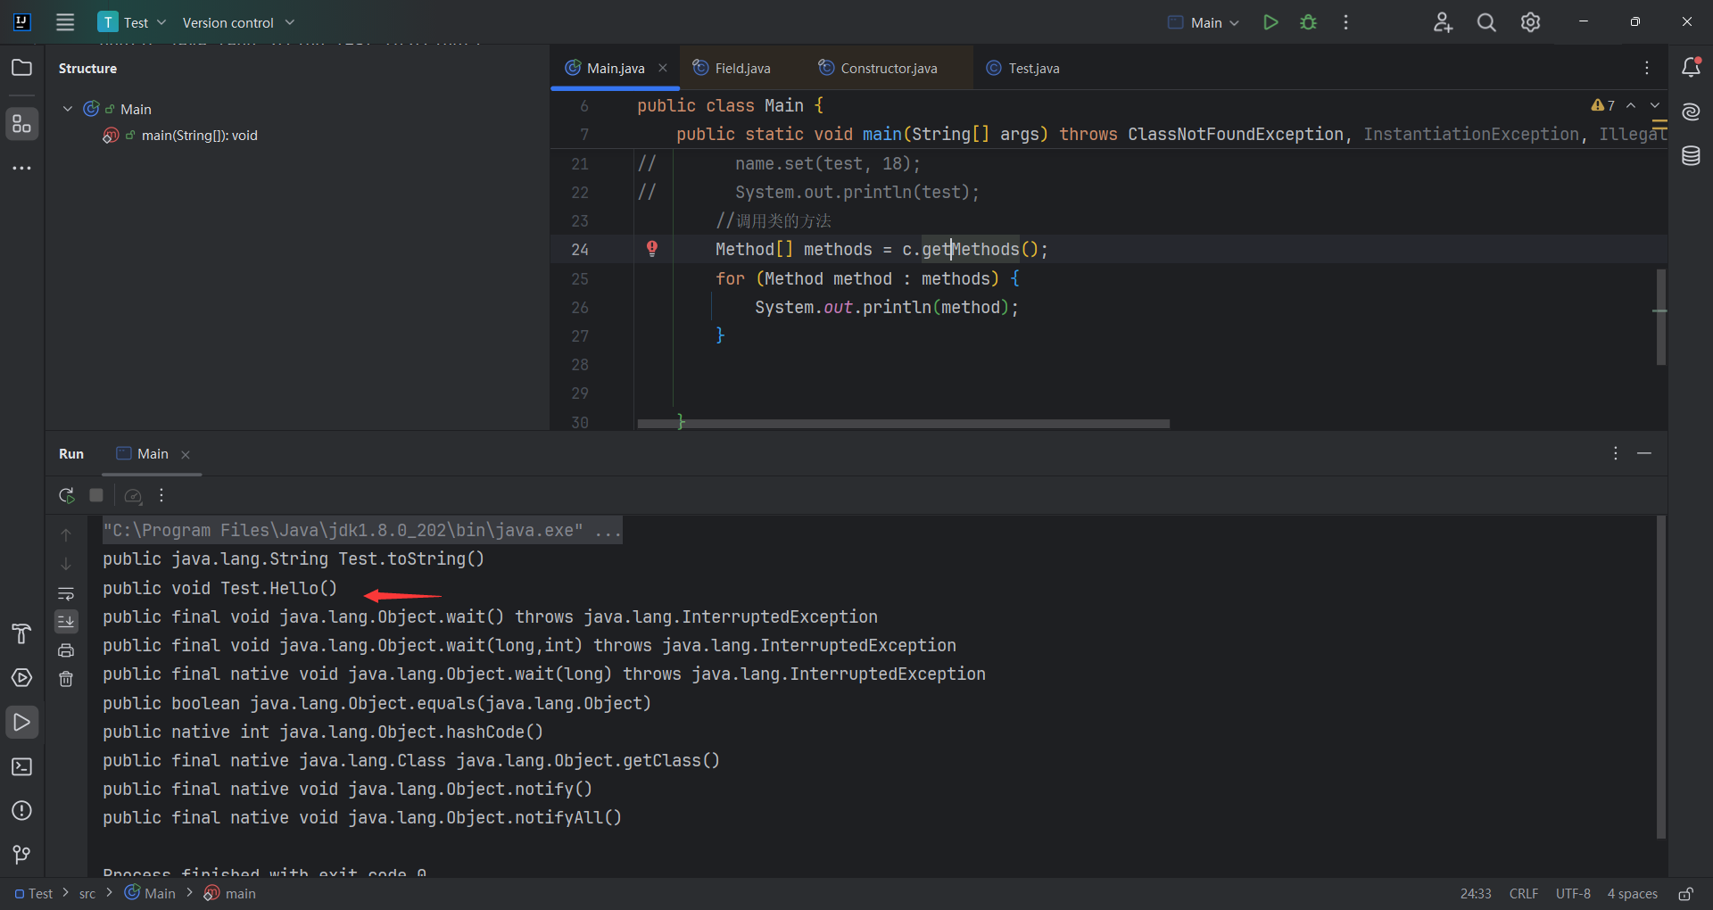Jump to next highlighted warning
The image size is (1713, 910).
click(1654, 105)
